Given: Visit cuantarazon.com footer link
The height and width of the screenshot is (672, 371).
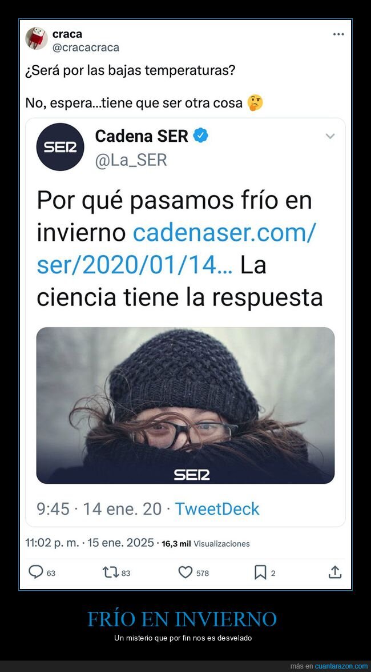Looking at the screenshot, I should (x=341, y=666).
